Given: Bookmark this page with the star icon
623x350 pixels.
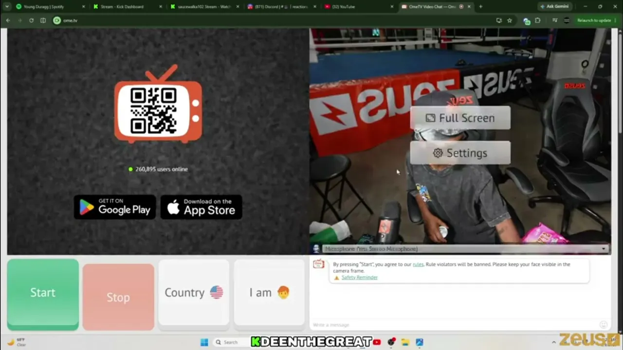Looking at the screenshot, I should click(510, 20).
